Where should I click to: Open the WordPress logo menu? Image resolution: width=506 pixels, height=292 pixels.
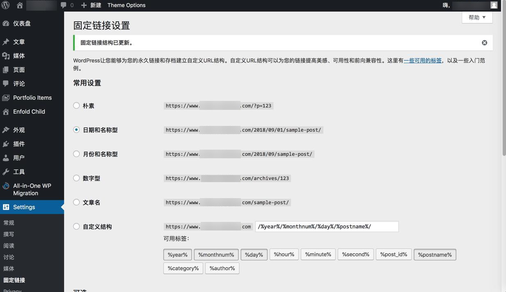pos(6,5)
